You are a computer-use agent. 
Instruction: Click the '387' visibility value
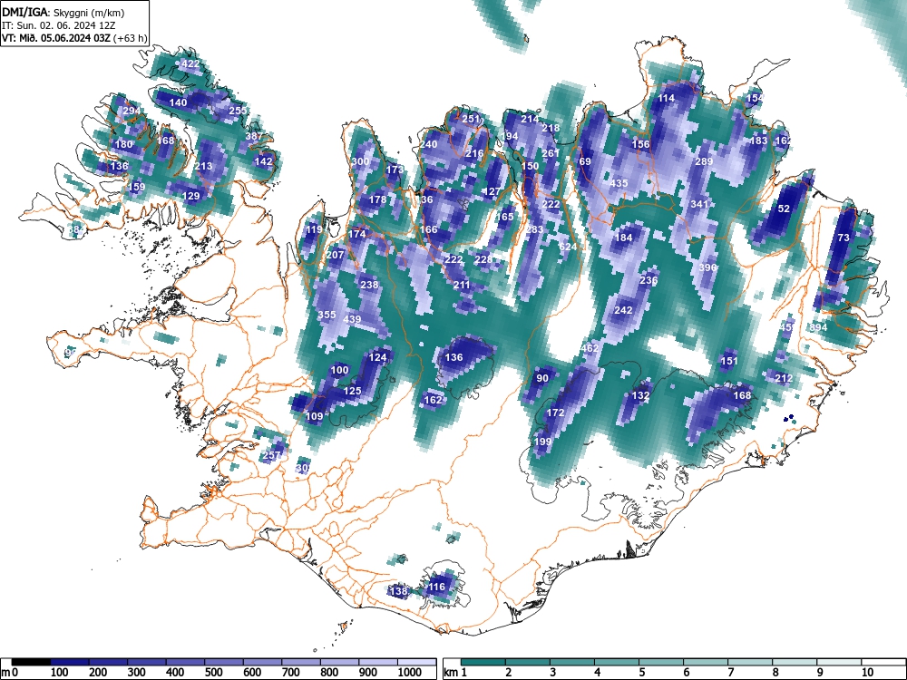(x=254, y=137)
